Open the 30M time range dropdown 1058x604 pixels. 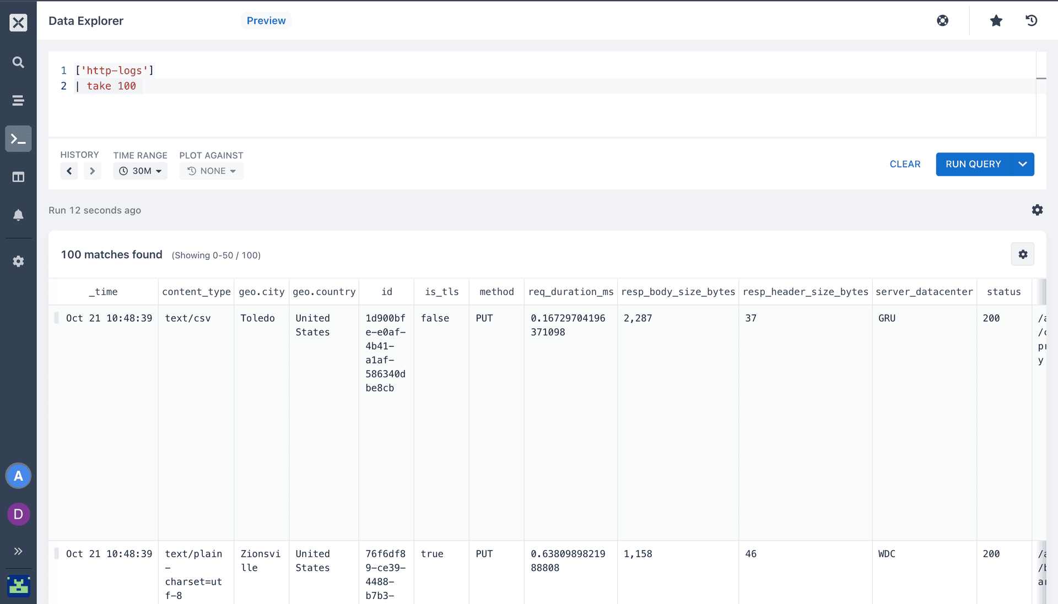tap(140, 171)
